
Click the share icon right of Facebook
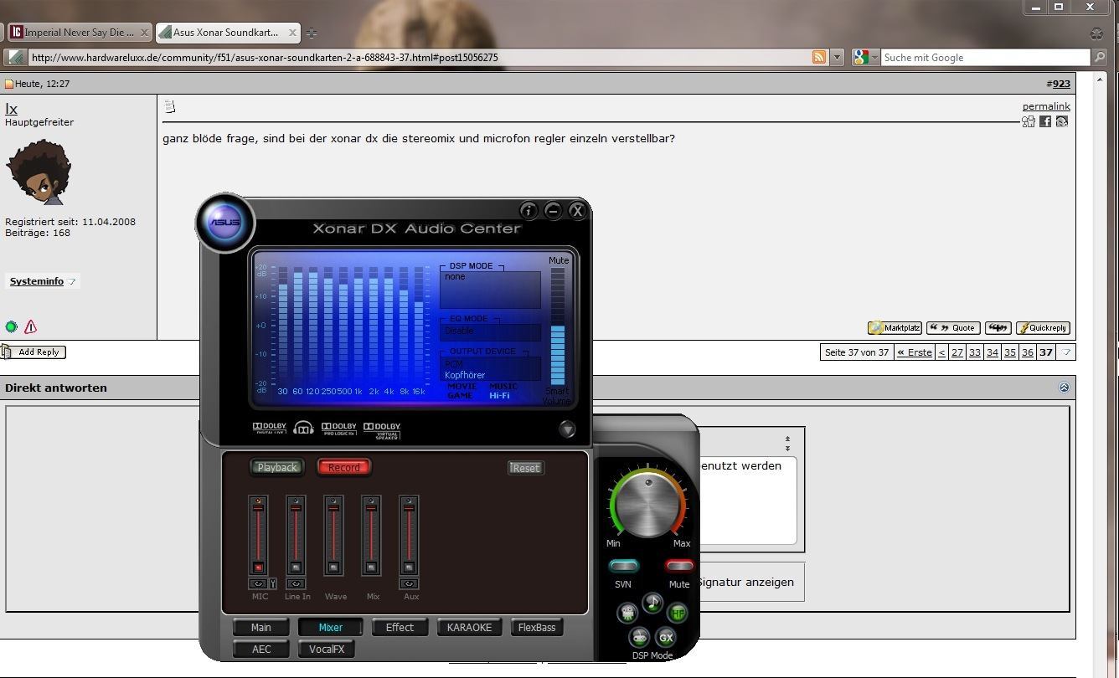pyautogui.click(x=1061, y=121)
